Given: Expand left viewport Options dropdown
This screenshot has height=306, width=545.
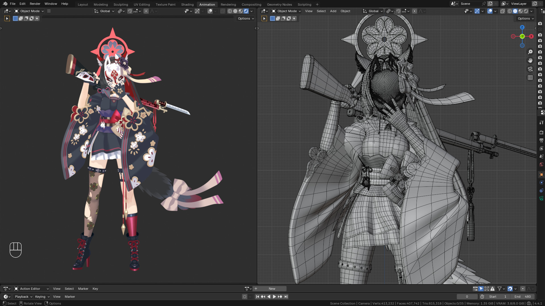Looking at the screenshot, I should [246, 18].
